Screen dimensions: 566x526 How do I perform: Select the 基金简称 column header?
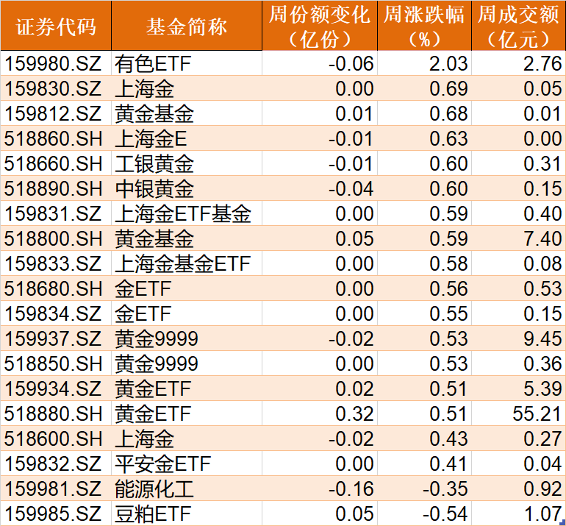point(187,26)
